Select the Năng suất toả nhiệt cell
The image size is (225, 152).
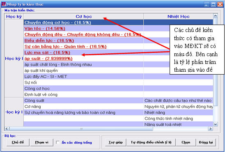(178, 124)
